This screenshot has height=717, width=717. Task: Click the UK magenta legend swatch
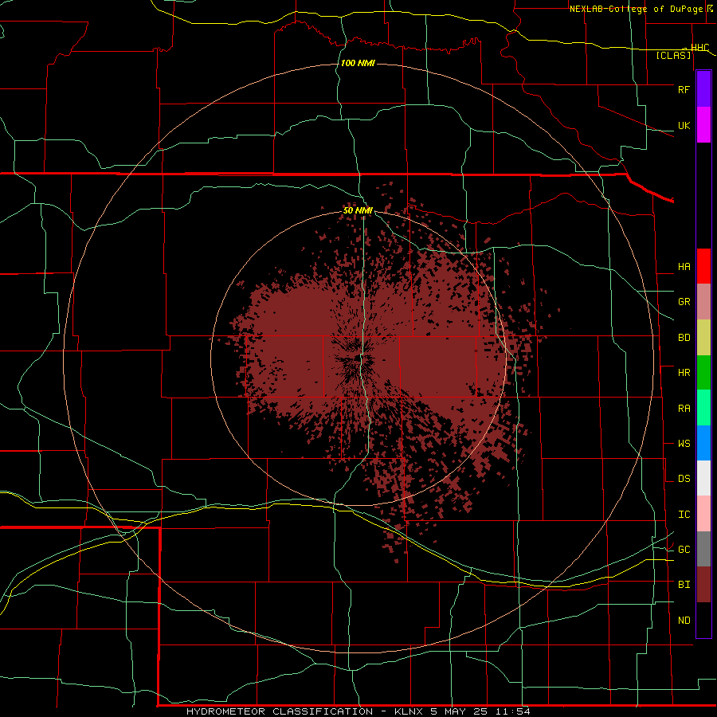pos(703,125)
